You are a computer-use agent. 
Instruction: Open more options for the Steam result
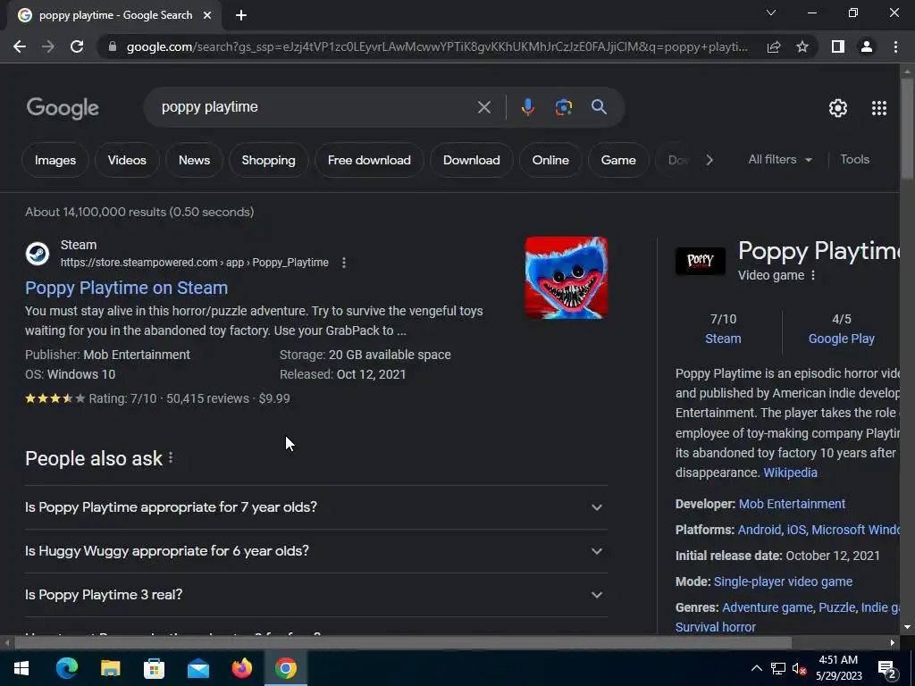pyautogui.click(x=344, y=264)
